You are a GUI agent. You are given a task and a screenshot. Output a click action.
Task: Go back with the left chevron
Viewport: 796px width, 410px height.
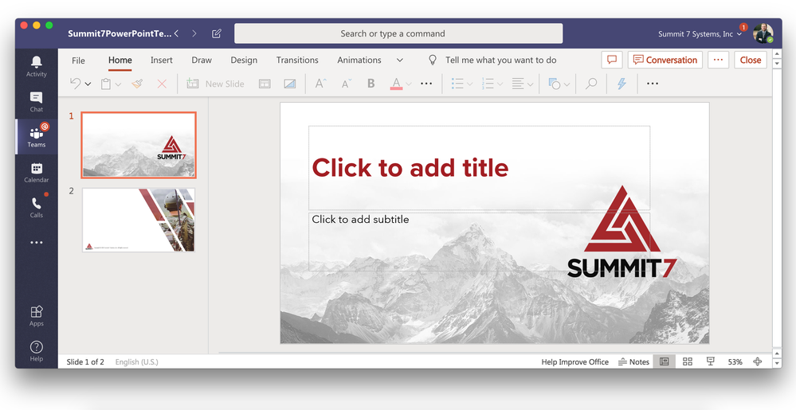176,33
